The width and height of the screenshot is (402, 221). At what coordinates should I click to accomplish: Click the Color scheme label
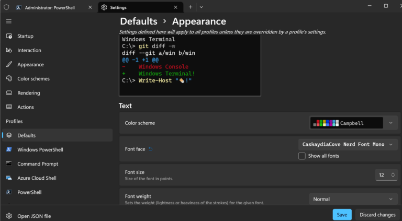coord(140,123)
